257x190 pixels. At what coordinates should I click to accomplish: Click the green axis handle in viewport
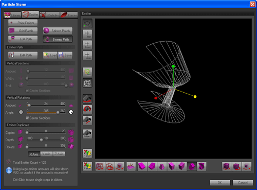tap(173, 66)
